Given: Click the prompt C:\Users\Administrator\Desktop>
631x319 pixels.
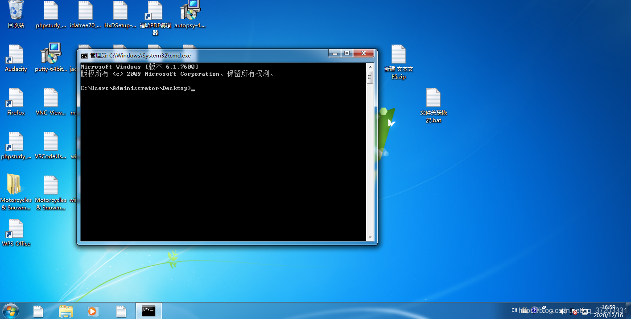Looking at the screenshot, I should coord(136,88).
